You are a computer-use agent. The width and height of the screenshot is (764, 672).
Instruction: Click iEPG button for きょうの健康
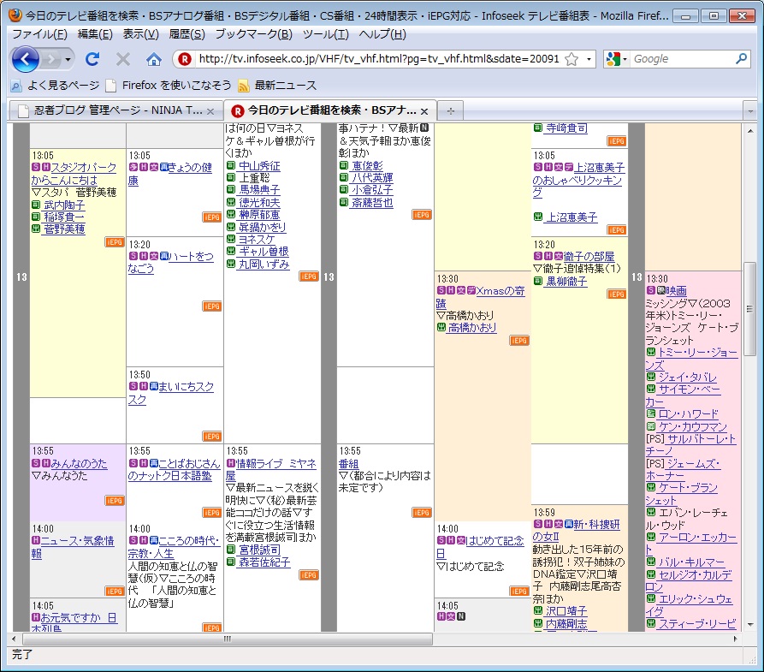coord(212,217)
